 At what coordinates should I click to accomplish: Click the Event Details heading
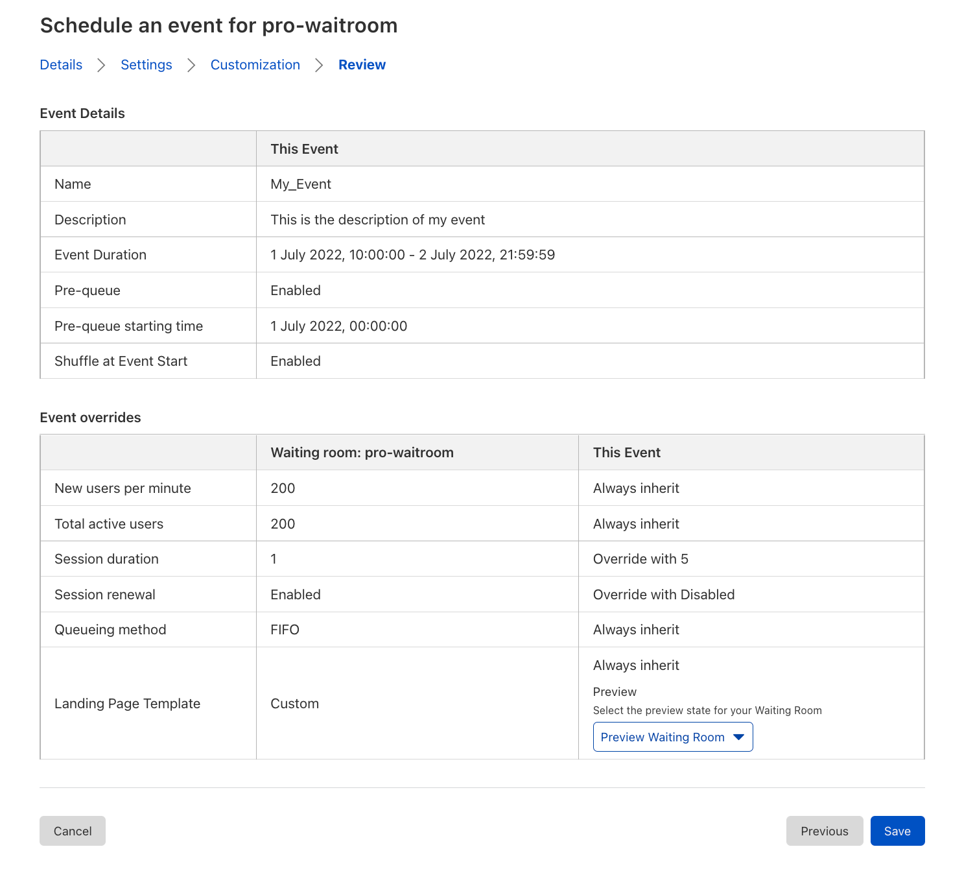coord(82,114)
